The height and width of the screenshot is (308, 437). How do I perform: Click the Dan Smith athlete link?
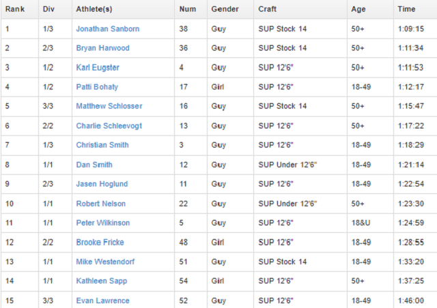click(94, 165)
